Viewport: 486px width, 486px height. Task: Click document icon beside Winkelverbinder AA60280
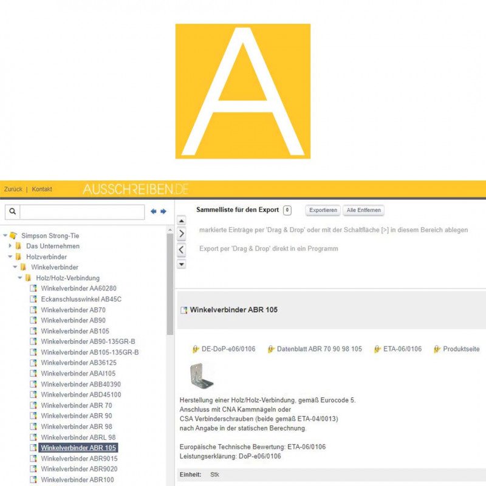pyautogui.click(x=33, y=288)
